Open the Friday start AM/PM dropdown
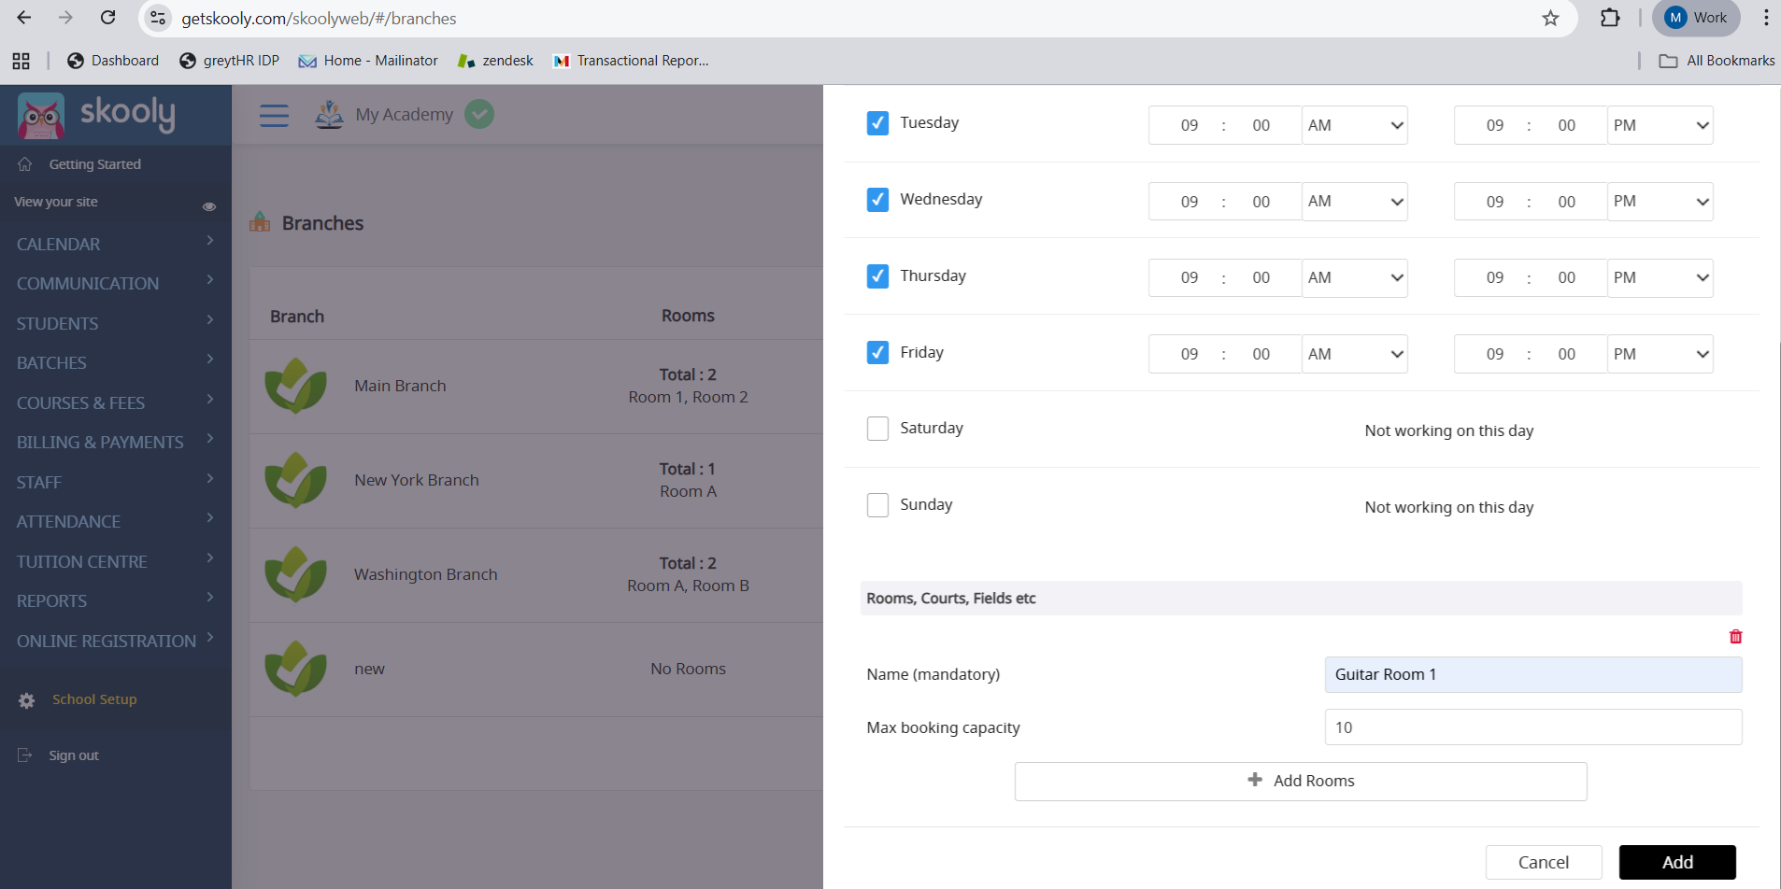Image resolution: width=1781 pixels, height=889 pixels. click(x=1354, y=354)
